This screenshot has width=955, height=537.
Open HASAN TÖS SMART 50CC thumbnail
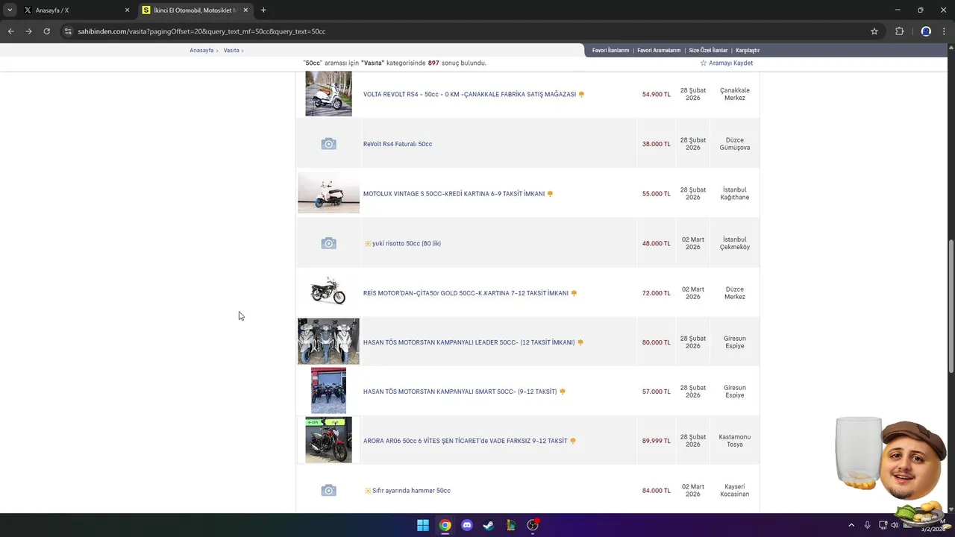[x=328, y=391]
